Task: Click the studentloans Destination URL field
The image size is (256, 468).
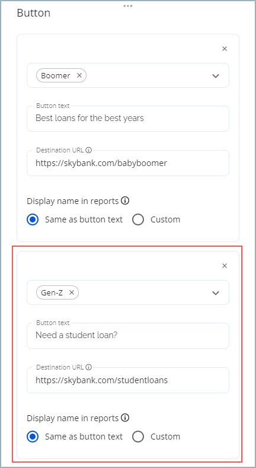Action: click(128, 380)
